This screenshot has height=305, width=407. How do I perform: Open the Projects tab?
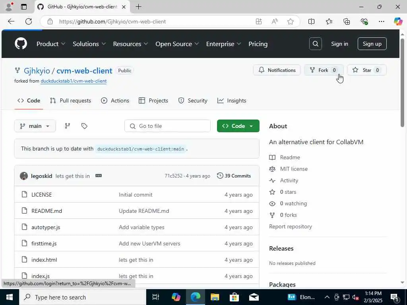[153, 100]
